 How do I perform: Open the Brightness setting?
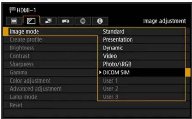pos(50,48)
